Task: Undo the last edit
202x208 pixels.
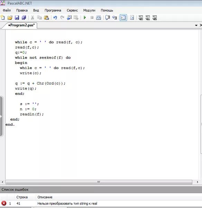Action: [x=55, y=18]
